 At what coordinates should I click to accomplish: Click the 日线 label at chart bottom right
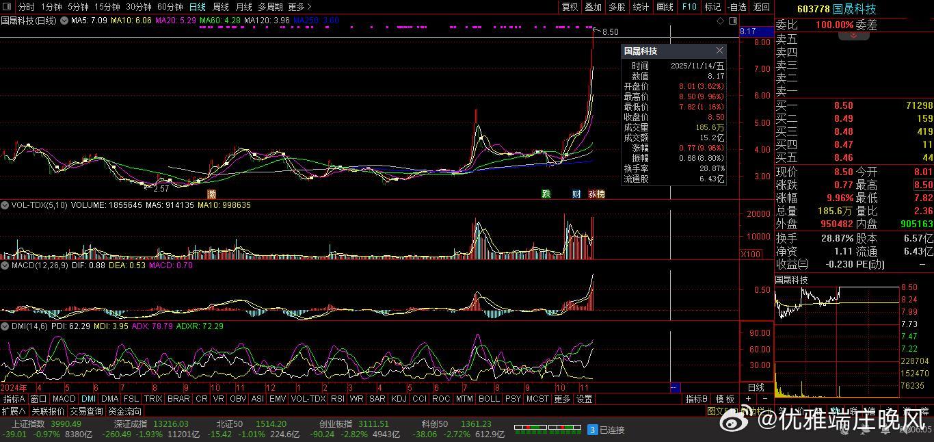756,387
